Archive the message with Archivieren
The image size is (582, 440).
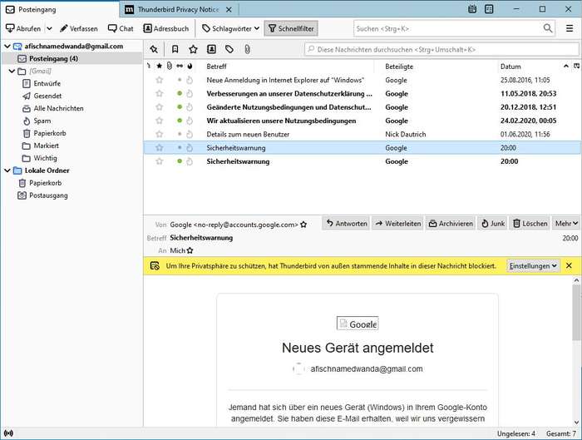click(x=451, y=224)
